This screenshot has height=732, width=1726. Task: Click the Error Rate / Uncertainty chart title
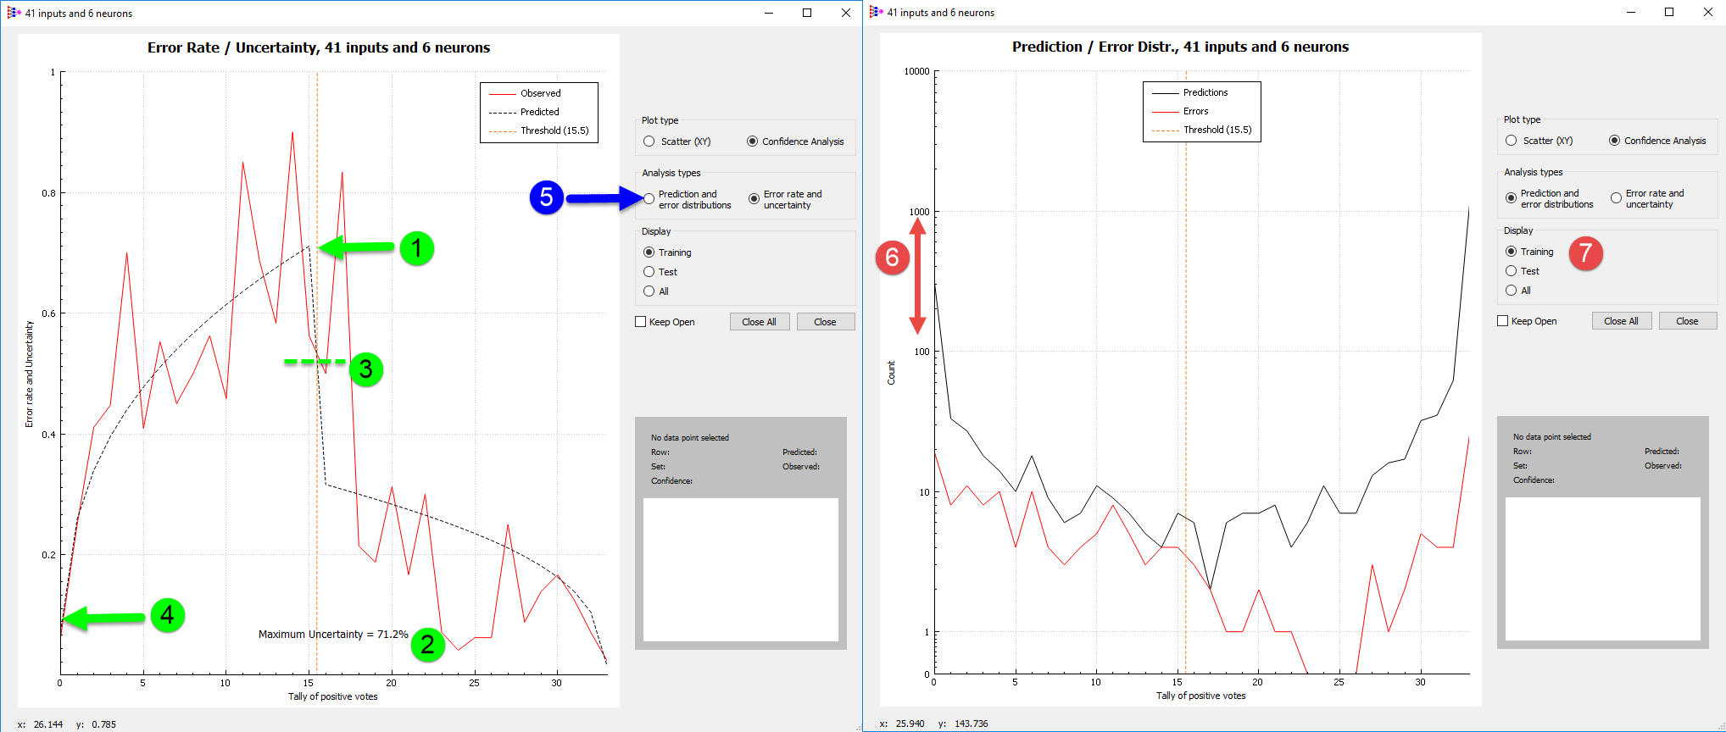pos(319,47)
